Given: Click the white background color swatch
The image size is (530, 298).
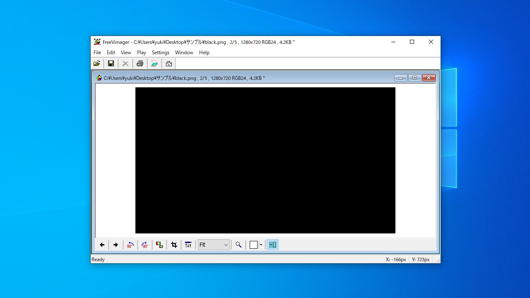Looking at the screenshot, I should pos(254,245).
